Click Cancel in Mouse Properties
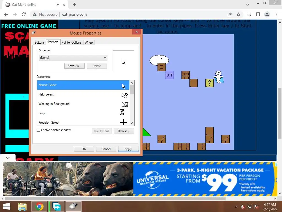 pos(106,149)
